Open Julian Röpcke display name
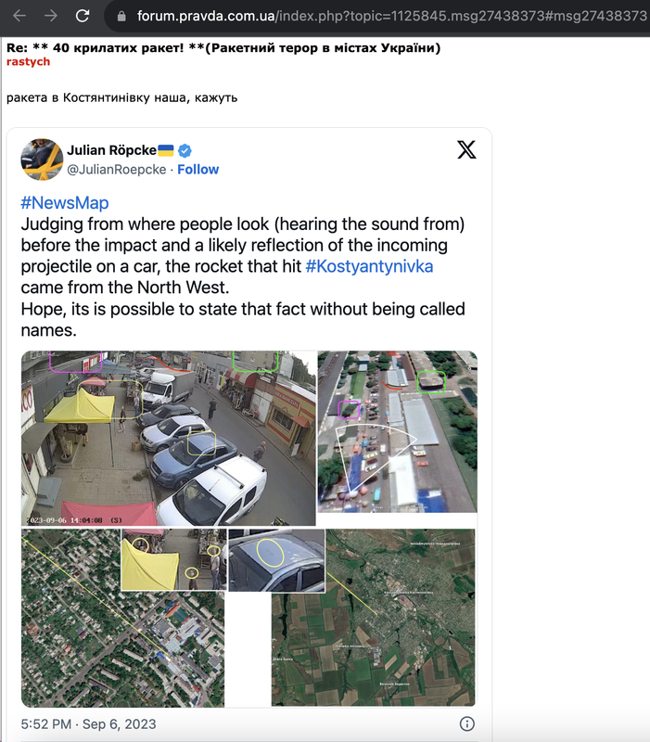The width and height of the screenshot is (650, 742). coord(111,150)
